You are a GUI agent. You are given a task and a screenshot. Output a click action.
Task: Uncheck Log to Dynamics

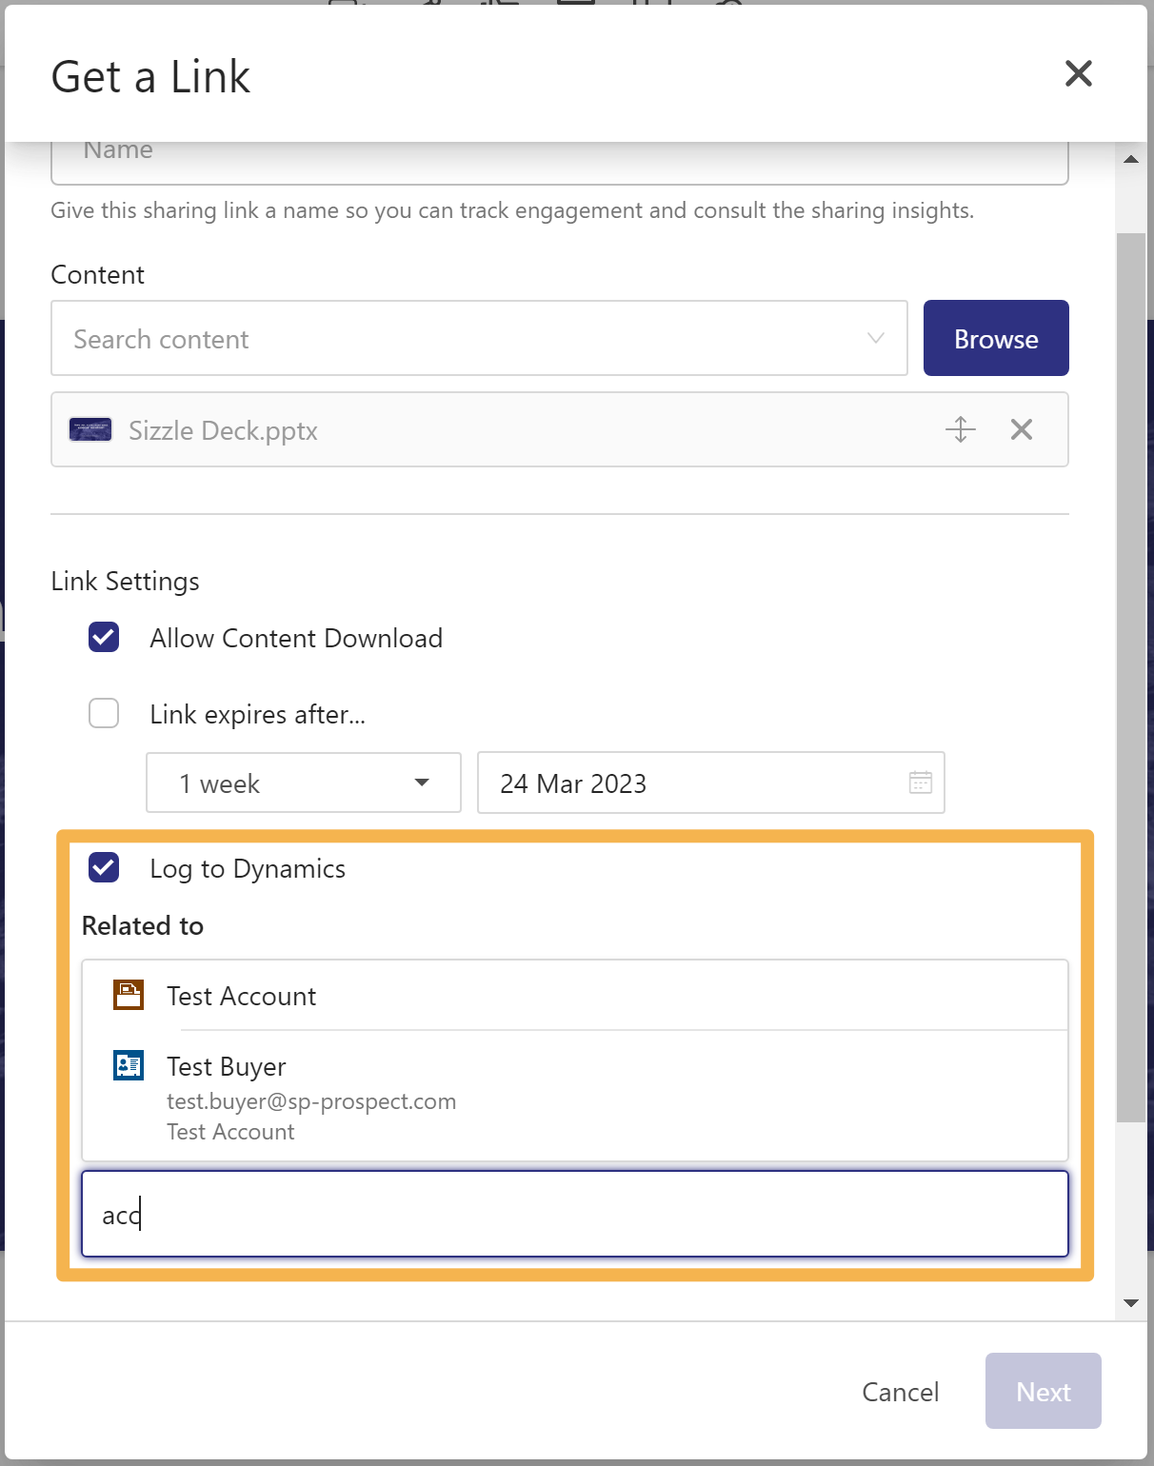(104, 867)
